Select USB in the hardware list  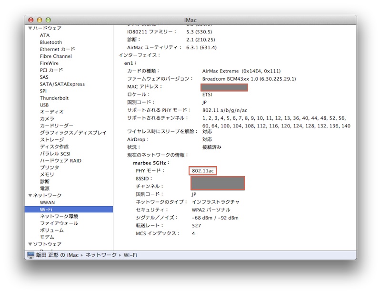point(44,105)
